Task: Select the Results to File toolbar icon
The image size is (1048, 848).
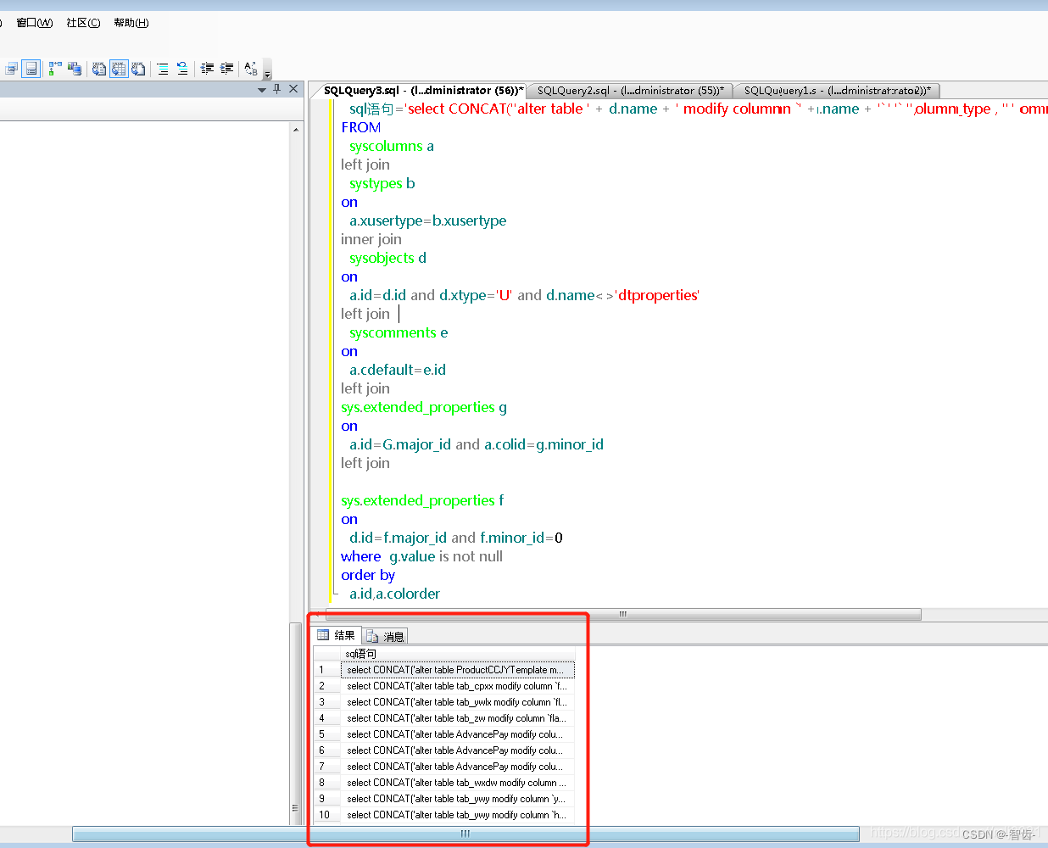Action: click(x=138, y=69)
